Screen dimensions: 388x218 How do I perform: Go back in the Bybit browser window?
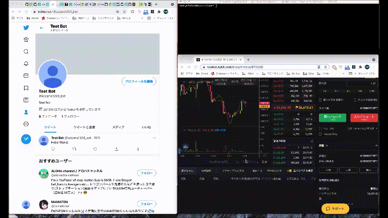[182, 67]
